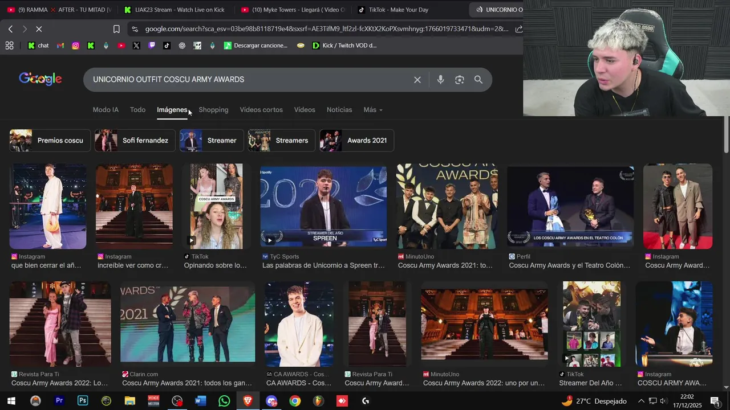The image size is (730, 410).
Task: Share the page via the address bar icon
Action: [x=518, y=29]
